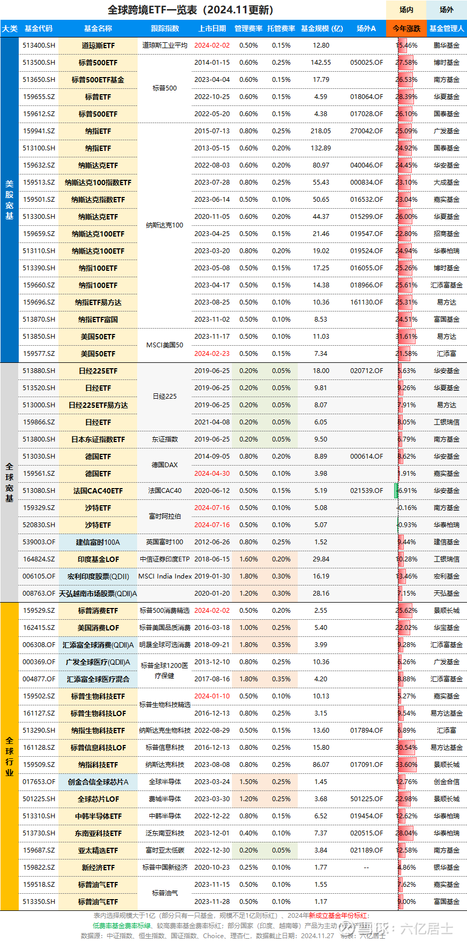Click the 场外A column header

pyautogui.click(x=366, y=28)
